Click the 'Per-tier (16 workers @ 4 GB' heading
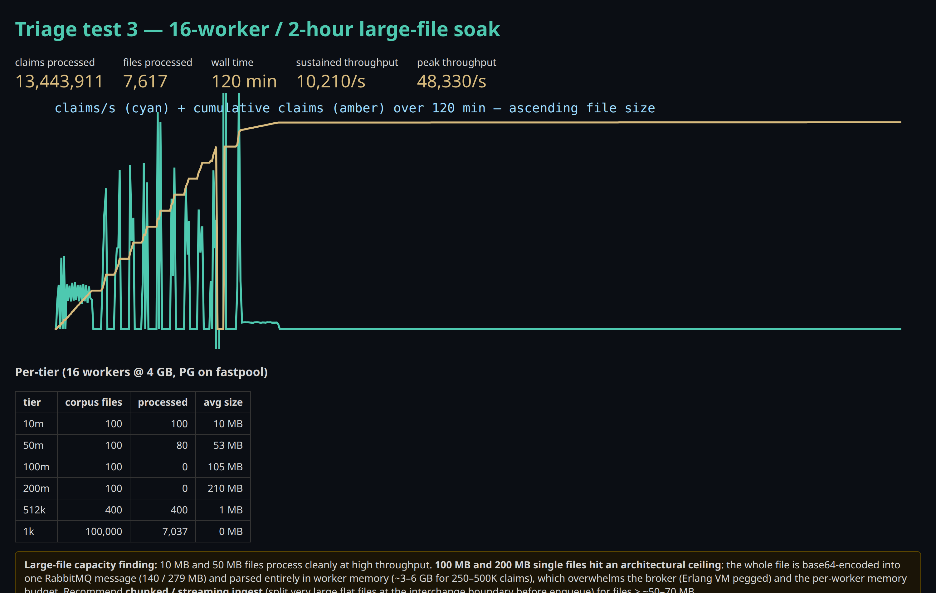Viewport: 936px width, 593px height. 141,372
